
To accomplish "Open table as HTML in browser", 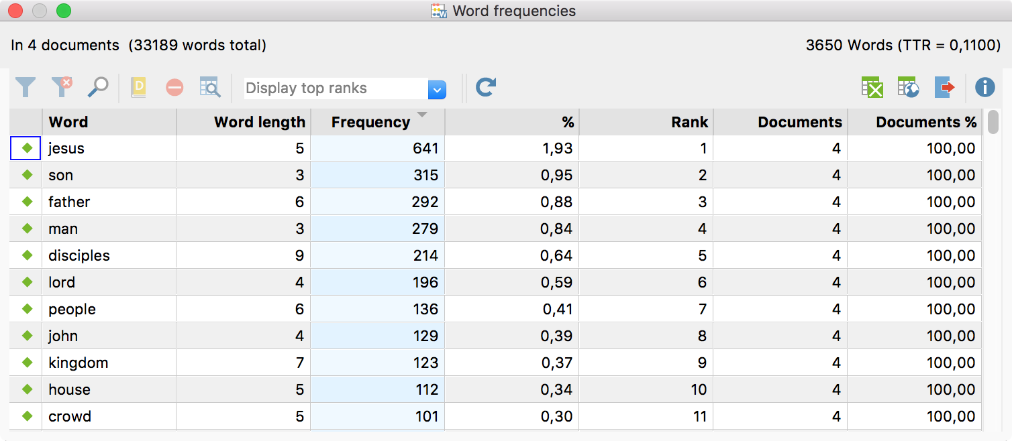I will [908, 88].
